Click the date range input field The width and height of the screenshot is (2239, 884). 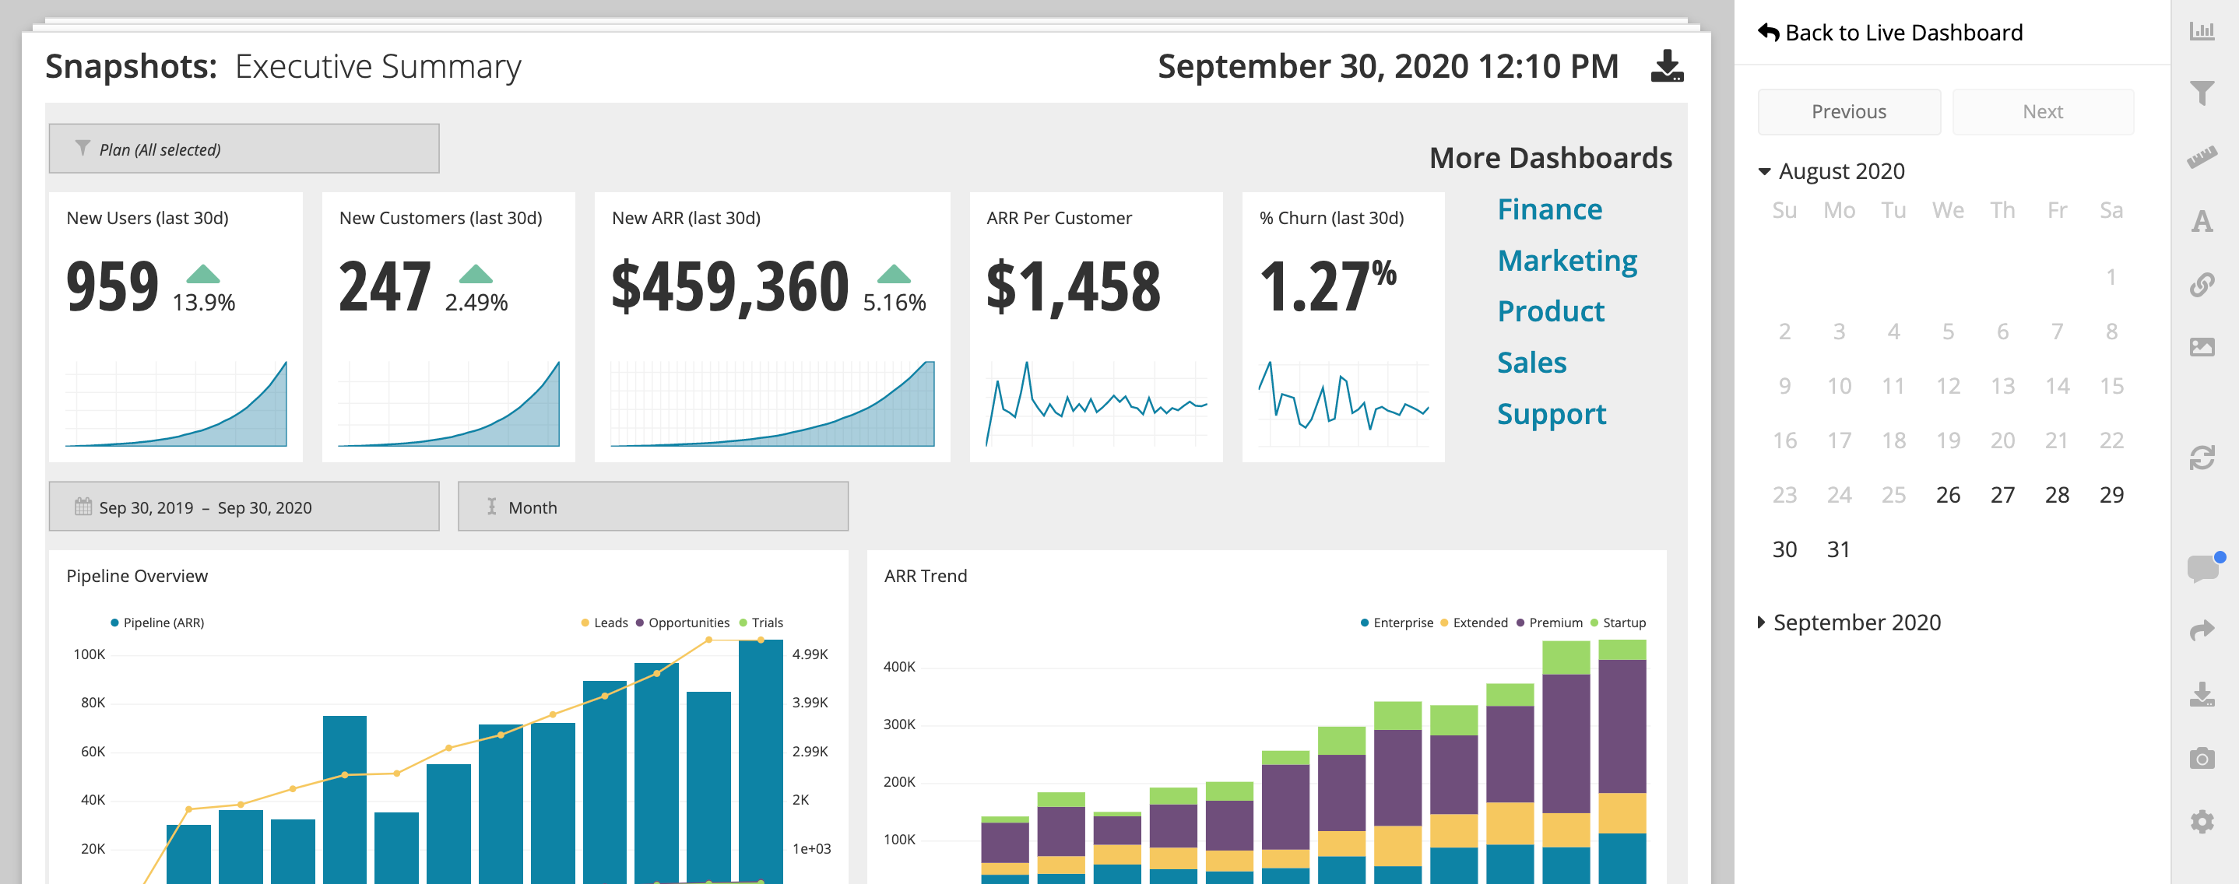[x=243, y=507]
